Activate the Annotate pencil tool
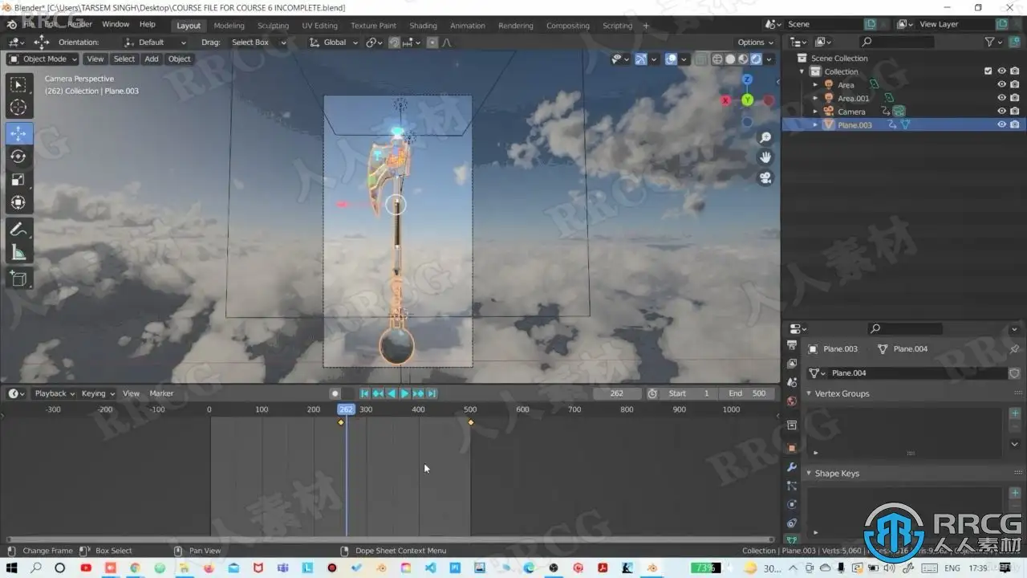The image size is (1027, 578). (x=18, y=230)
